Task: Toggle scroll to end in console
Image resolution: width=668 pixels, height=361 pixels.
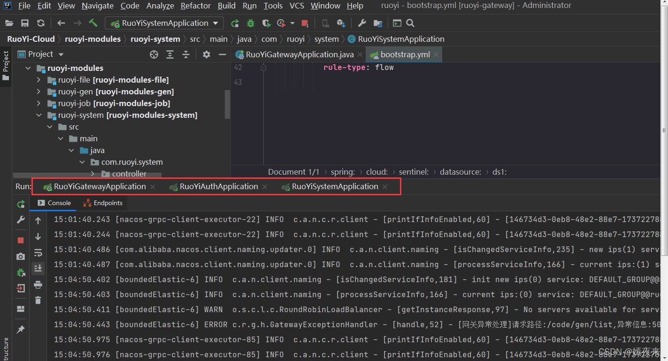Action: pyautogui.click(x=38, y=269)
